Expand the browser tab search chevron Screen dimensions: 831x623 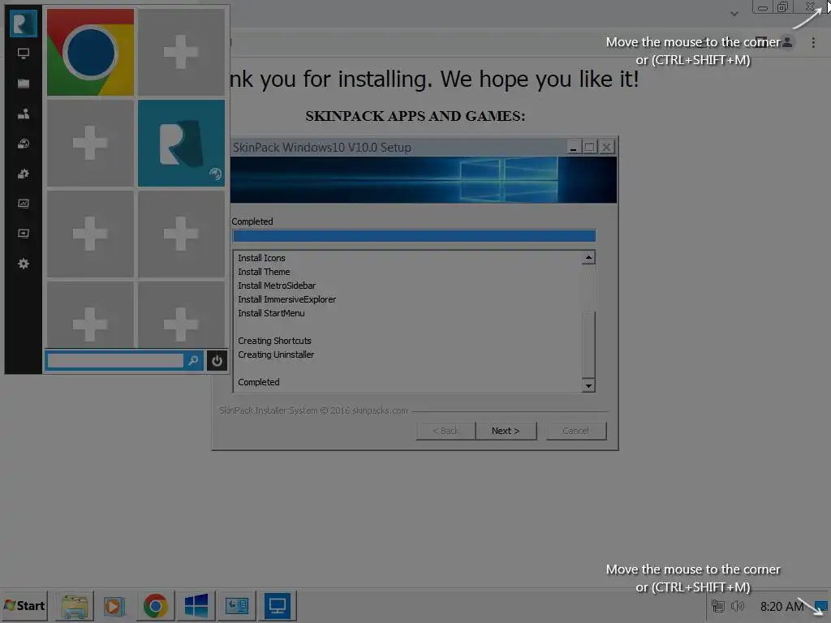pyautogui.click(x=734, y=14)
